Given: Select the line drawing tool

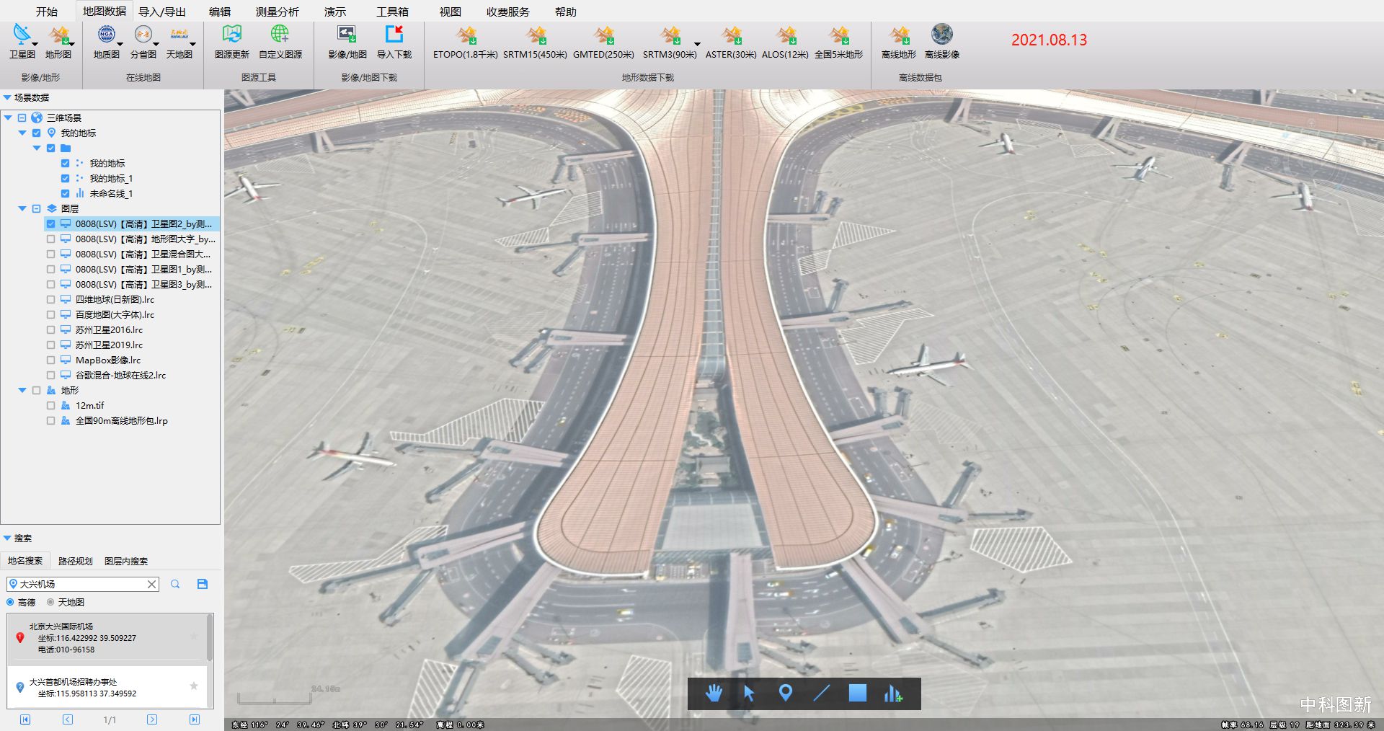Looking at the screenshot, I should 821,694.
